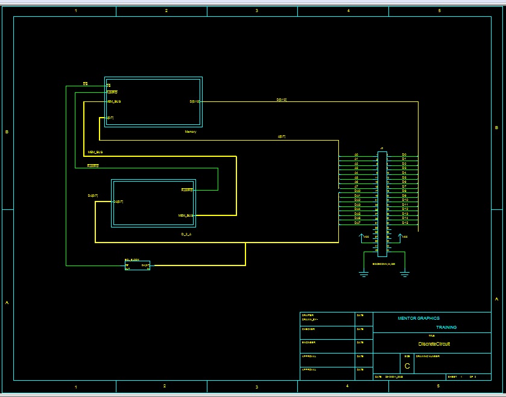This screenshot has width=506, height=397.
Task: Select the 'DiscreteCircuit' title text
Action: pyautogui.click(x=434, y=344)
